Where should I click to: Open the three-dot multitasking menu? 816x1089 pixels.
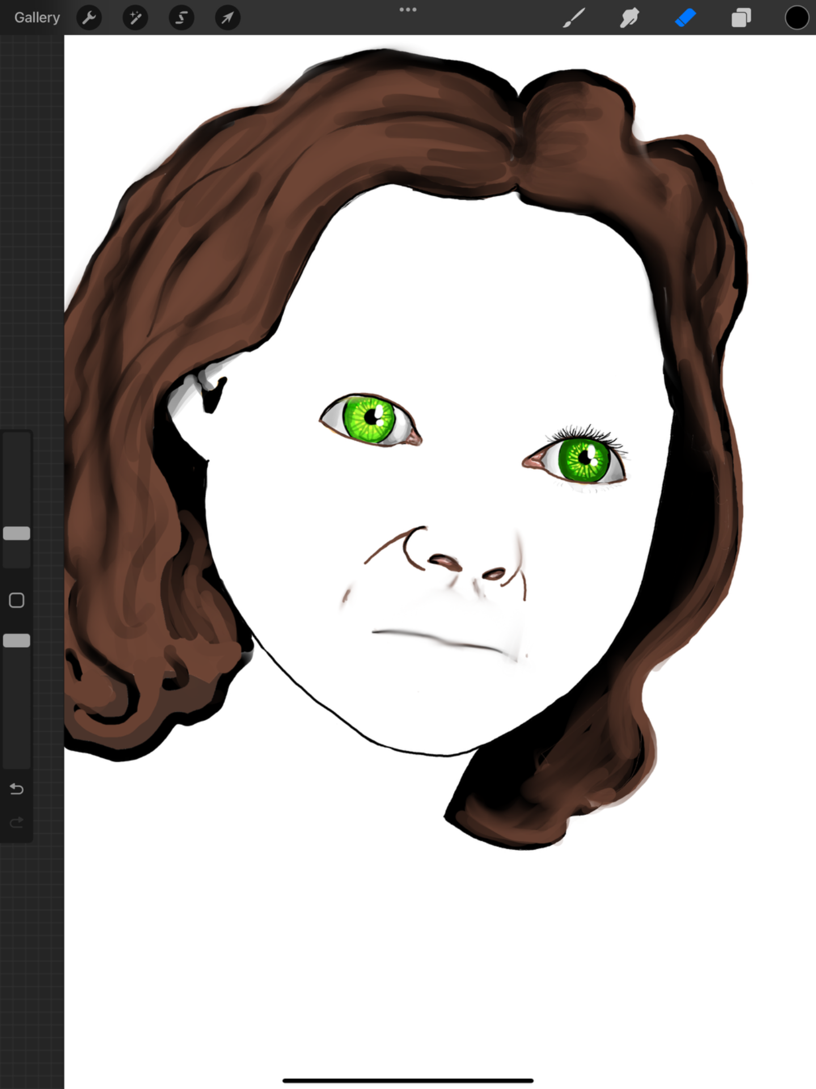pyautogui.click(x=408, y=10)
